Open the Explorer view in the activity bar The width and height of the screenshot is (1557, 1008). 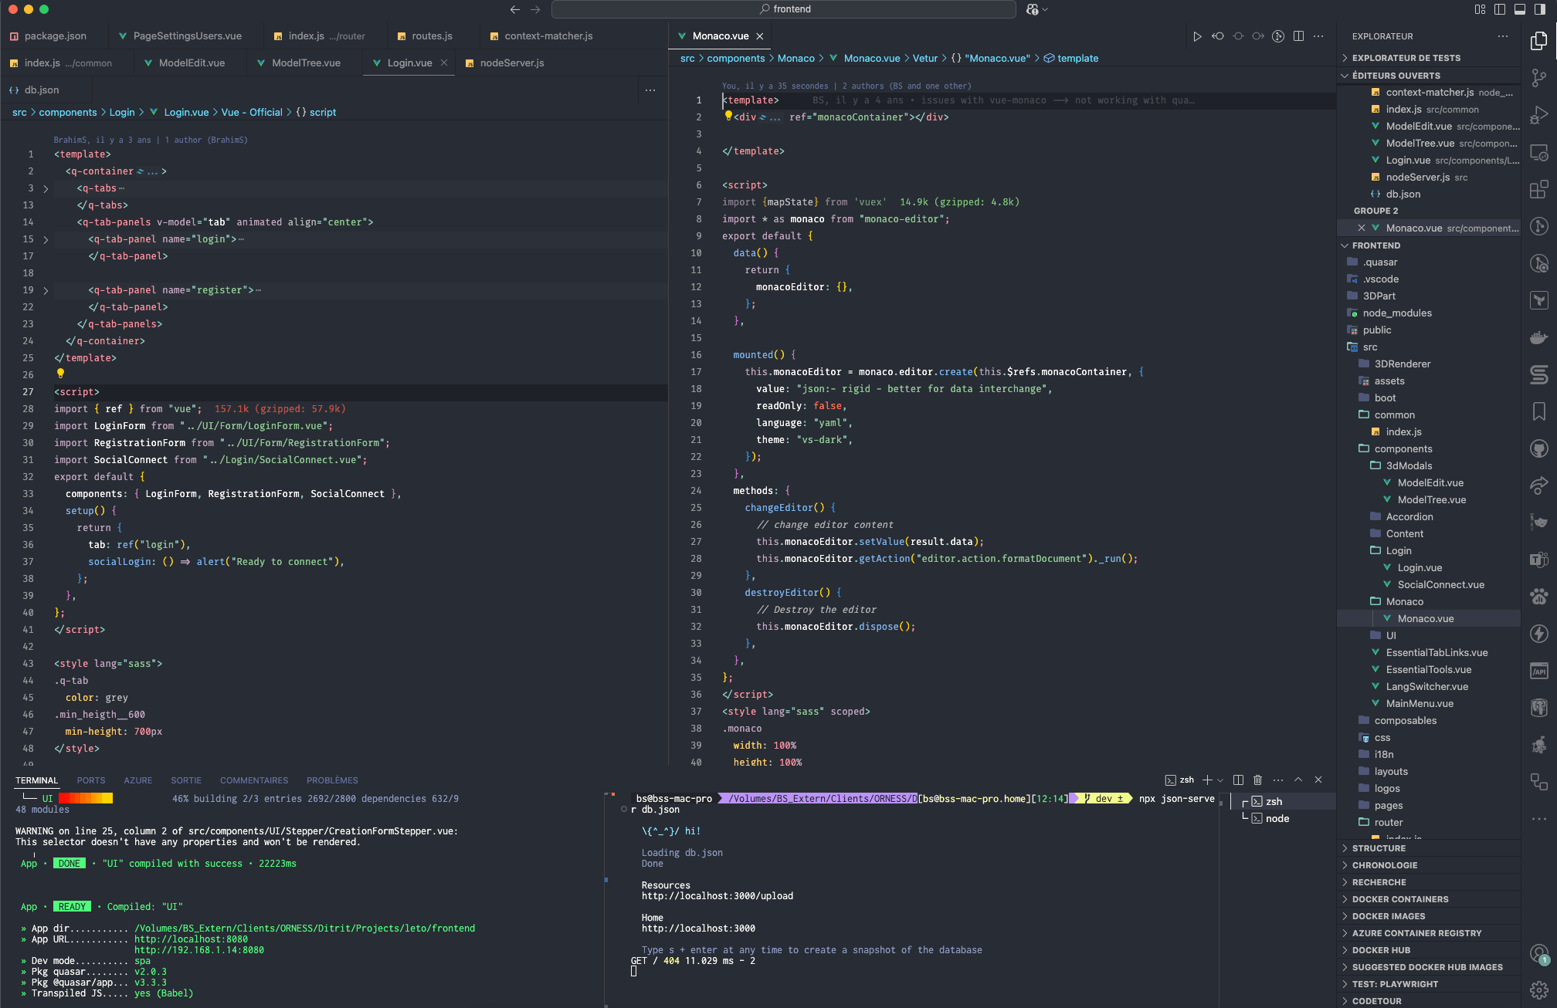tap(1538, 40)
